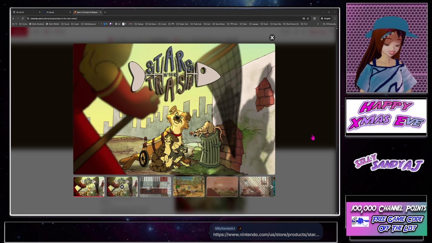Close the image gallery lightbox

click(272, 37)
